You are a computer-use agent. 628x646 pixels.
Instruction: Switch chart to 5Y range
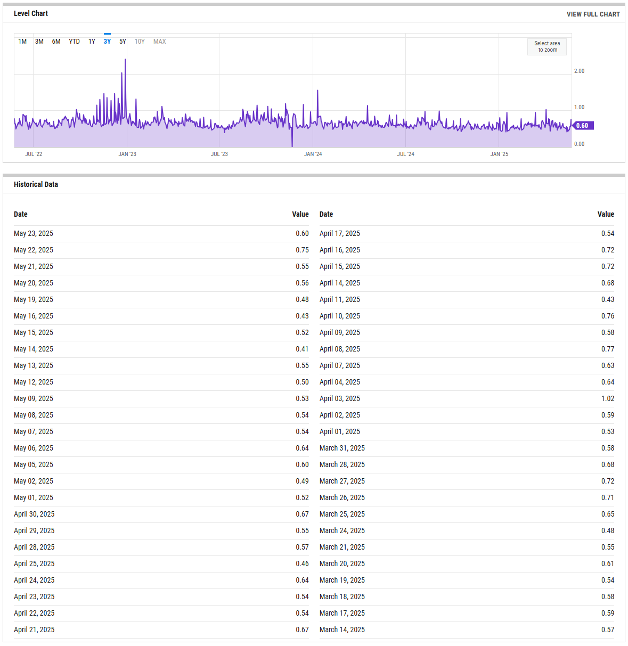click(123, 42)
